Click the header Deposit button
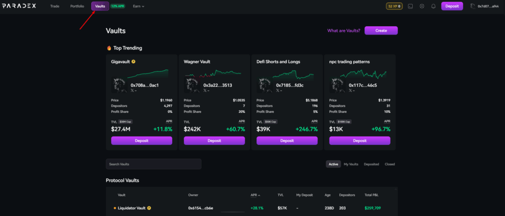 pos(452,6)
